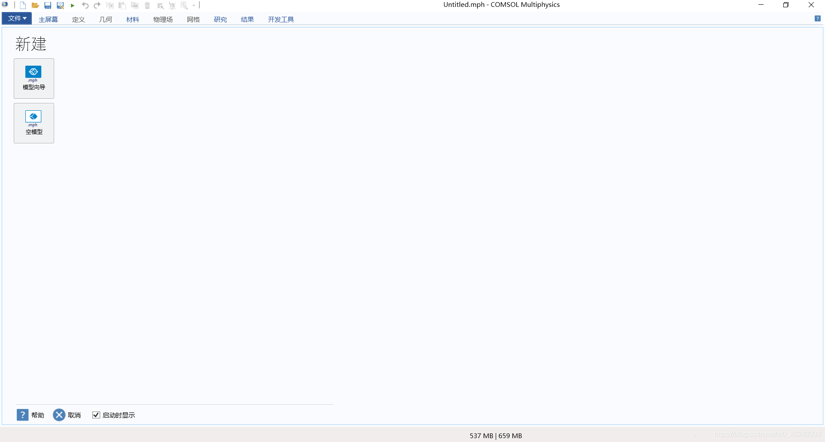Image resolution: width=825 pixels, height=442 pixels.
Task: Switch to the 开发工具 ribbon tab
Action: (x=281, y=19)
